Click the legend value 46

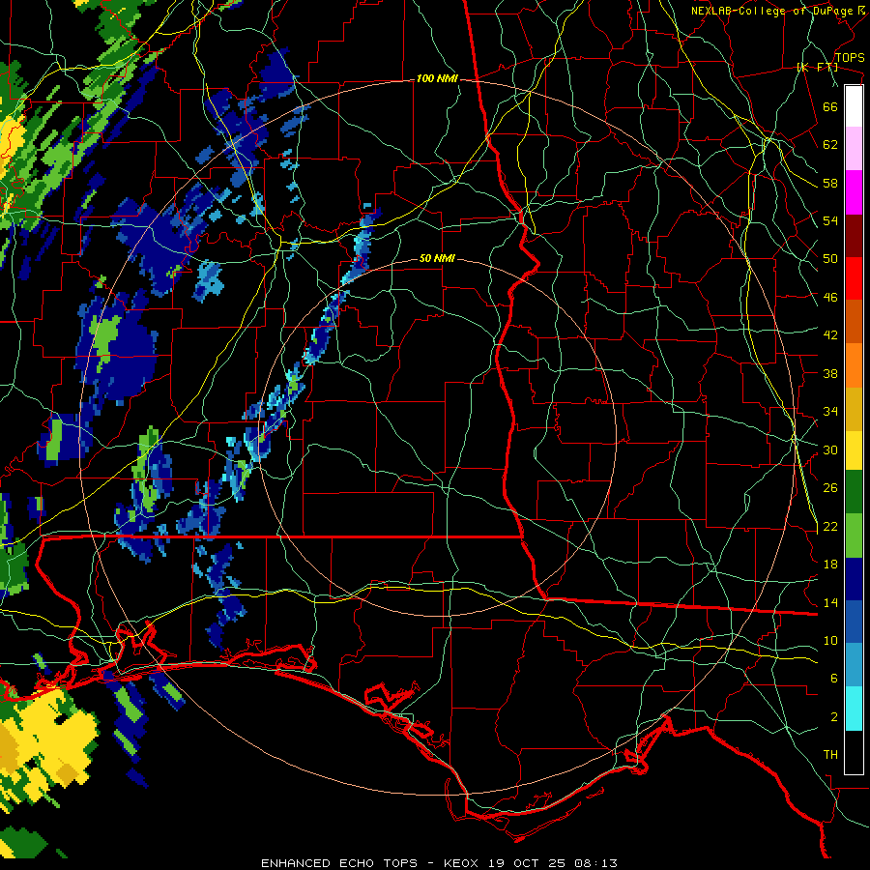point(830,297)
